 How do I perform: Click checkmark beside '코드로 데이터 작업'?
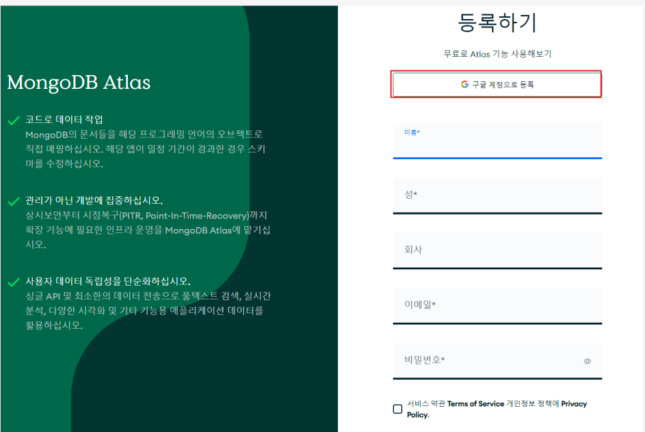click(14, 120)
